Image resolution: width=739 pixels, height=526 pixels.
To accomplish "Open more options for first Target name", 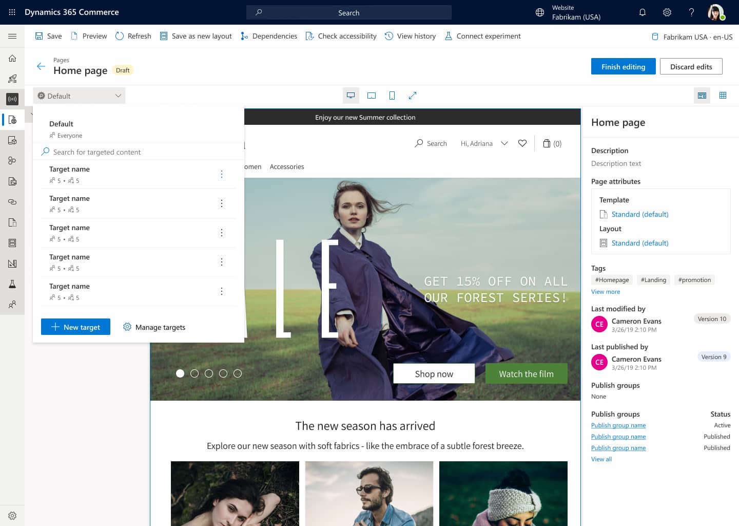I will 222,174.
